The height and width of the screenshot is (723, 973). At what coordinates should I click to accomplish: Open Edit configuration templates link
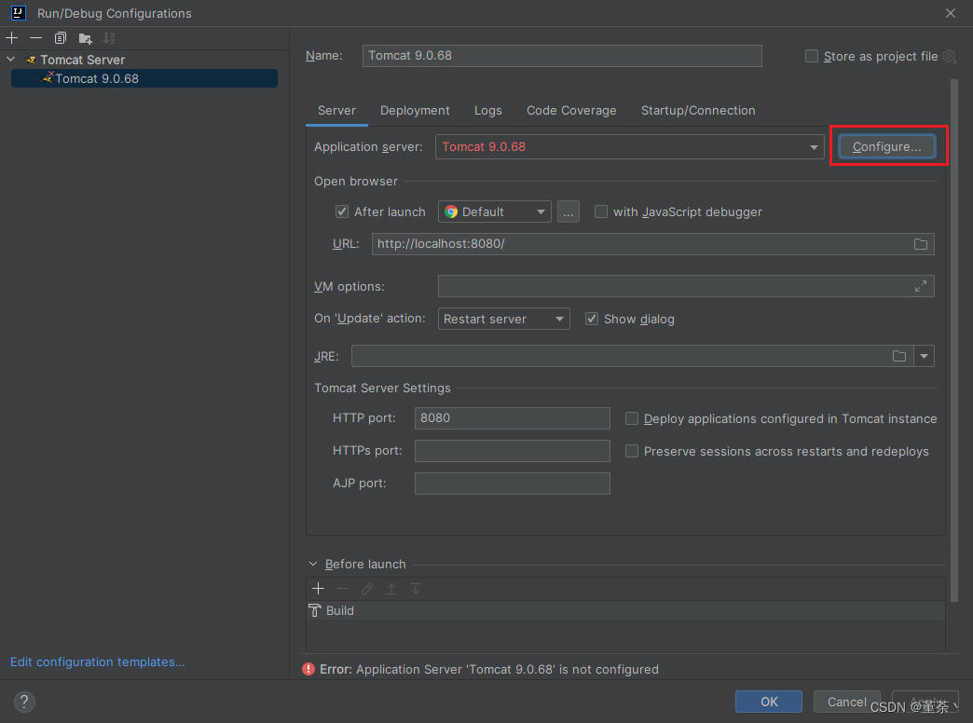click(x=98, y=662)
